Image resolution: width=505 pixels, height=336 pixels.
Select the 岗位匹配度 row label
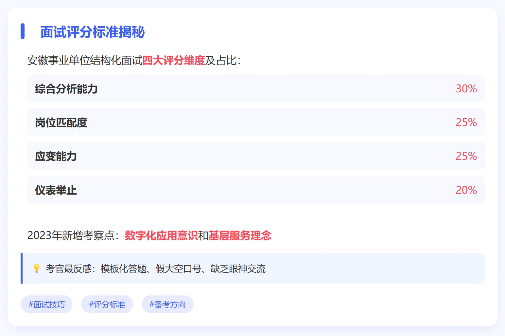click(61, 122)
